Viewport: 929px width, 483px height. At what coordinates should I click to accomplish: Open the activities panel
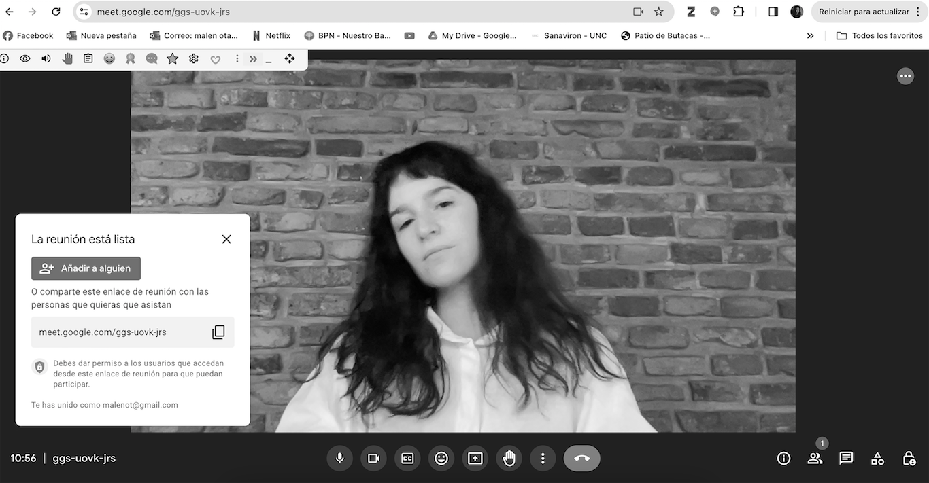pos(877,459)
